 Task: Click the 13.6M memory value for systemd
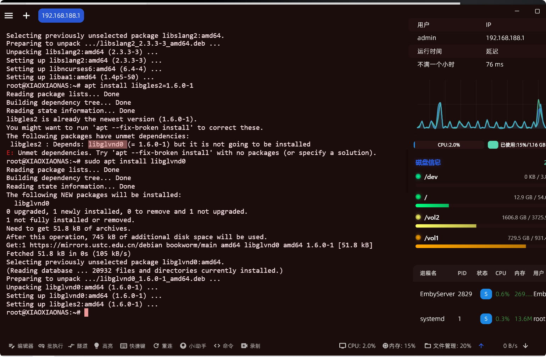point(523,319)
